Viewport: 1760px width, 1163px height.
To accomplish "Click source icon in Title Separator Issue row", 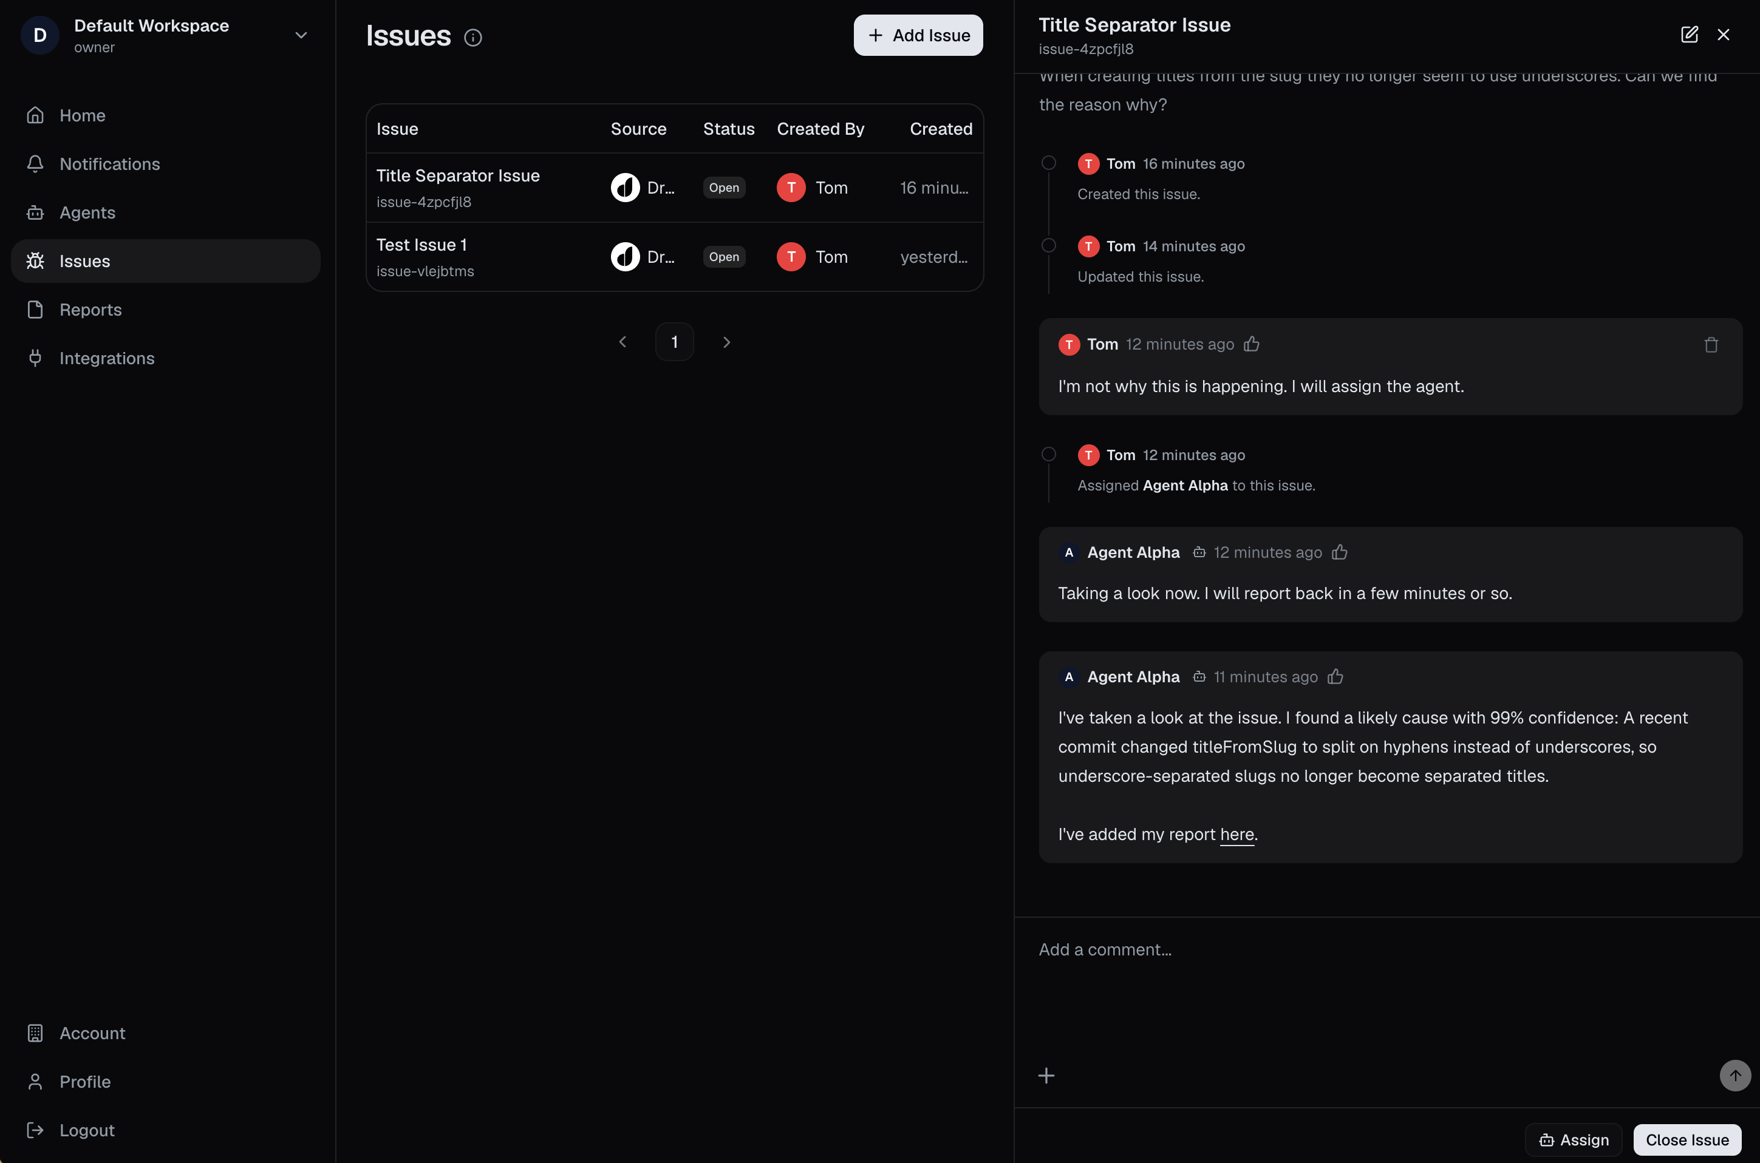I will (626, 188).
